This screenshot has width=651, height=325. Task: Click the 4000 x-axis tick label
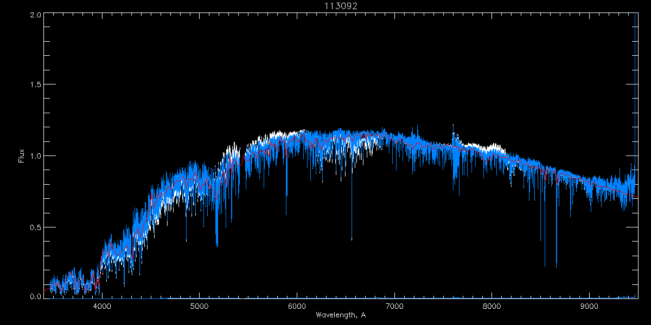coord(102,305)
